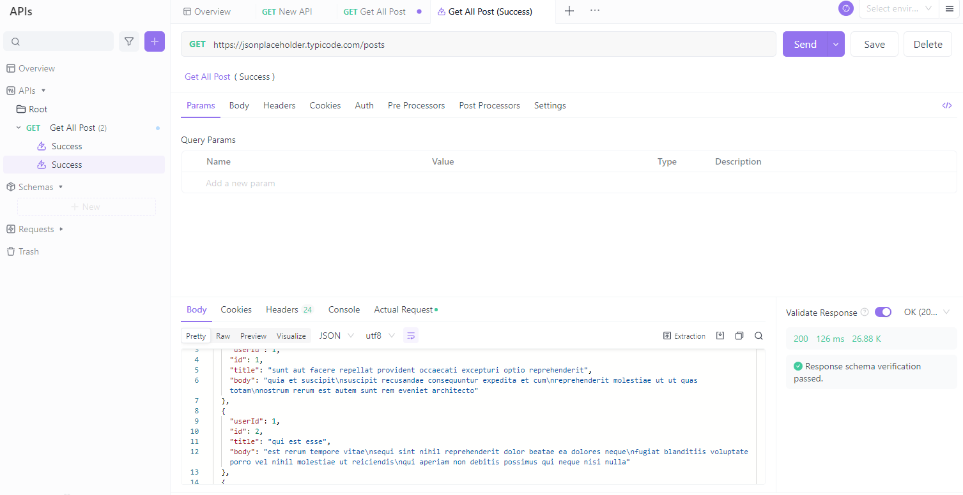Select the Raw response view
Screen dimensions: 963x495
coord(223,336)
